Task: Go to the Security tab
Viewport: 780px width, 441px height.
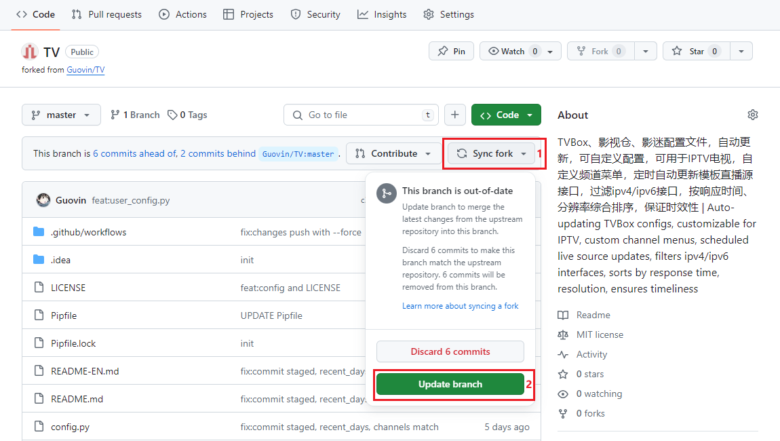Action: (315, 14)
